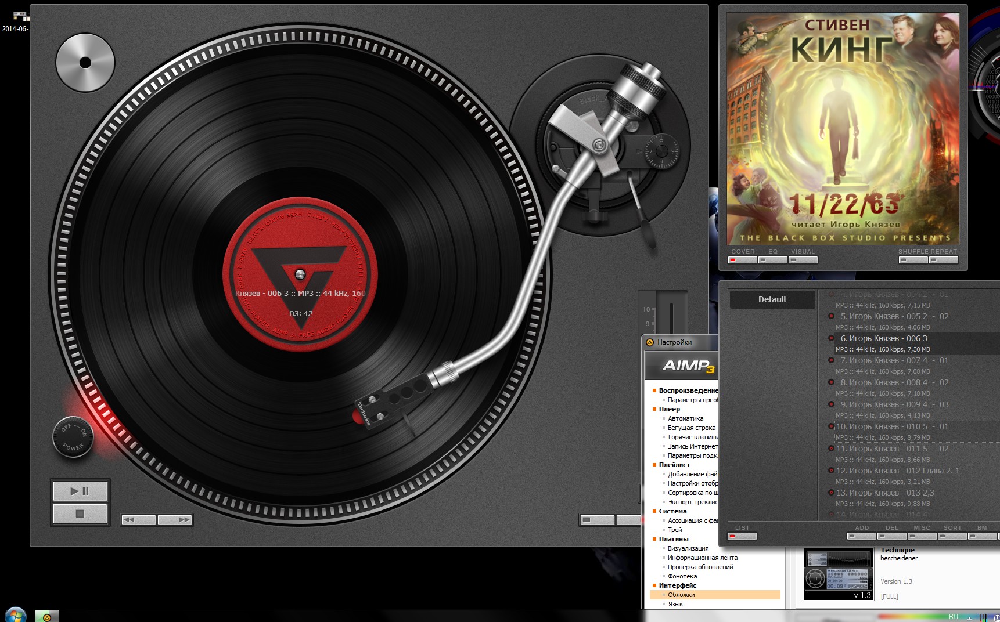Toggle the VISUAL panel button
Screen dimensions: 1000x622
click(x=803, y=260)
